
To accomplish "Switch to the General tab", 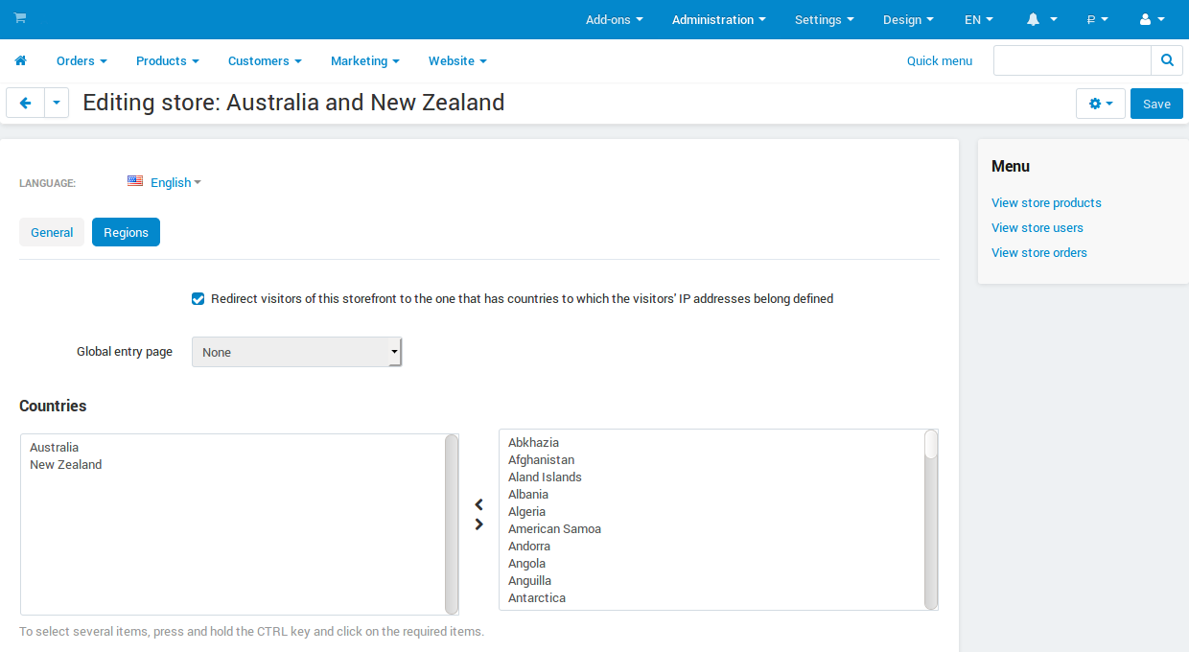I will coord(52,232).
